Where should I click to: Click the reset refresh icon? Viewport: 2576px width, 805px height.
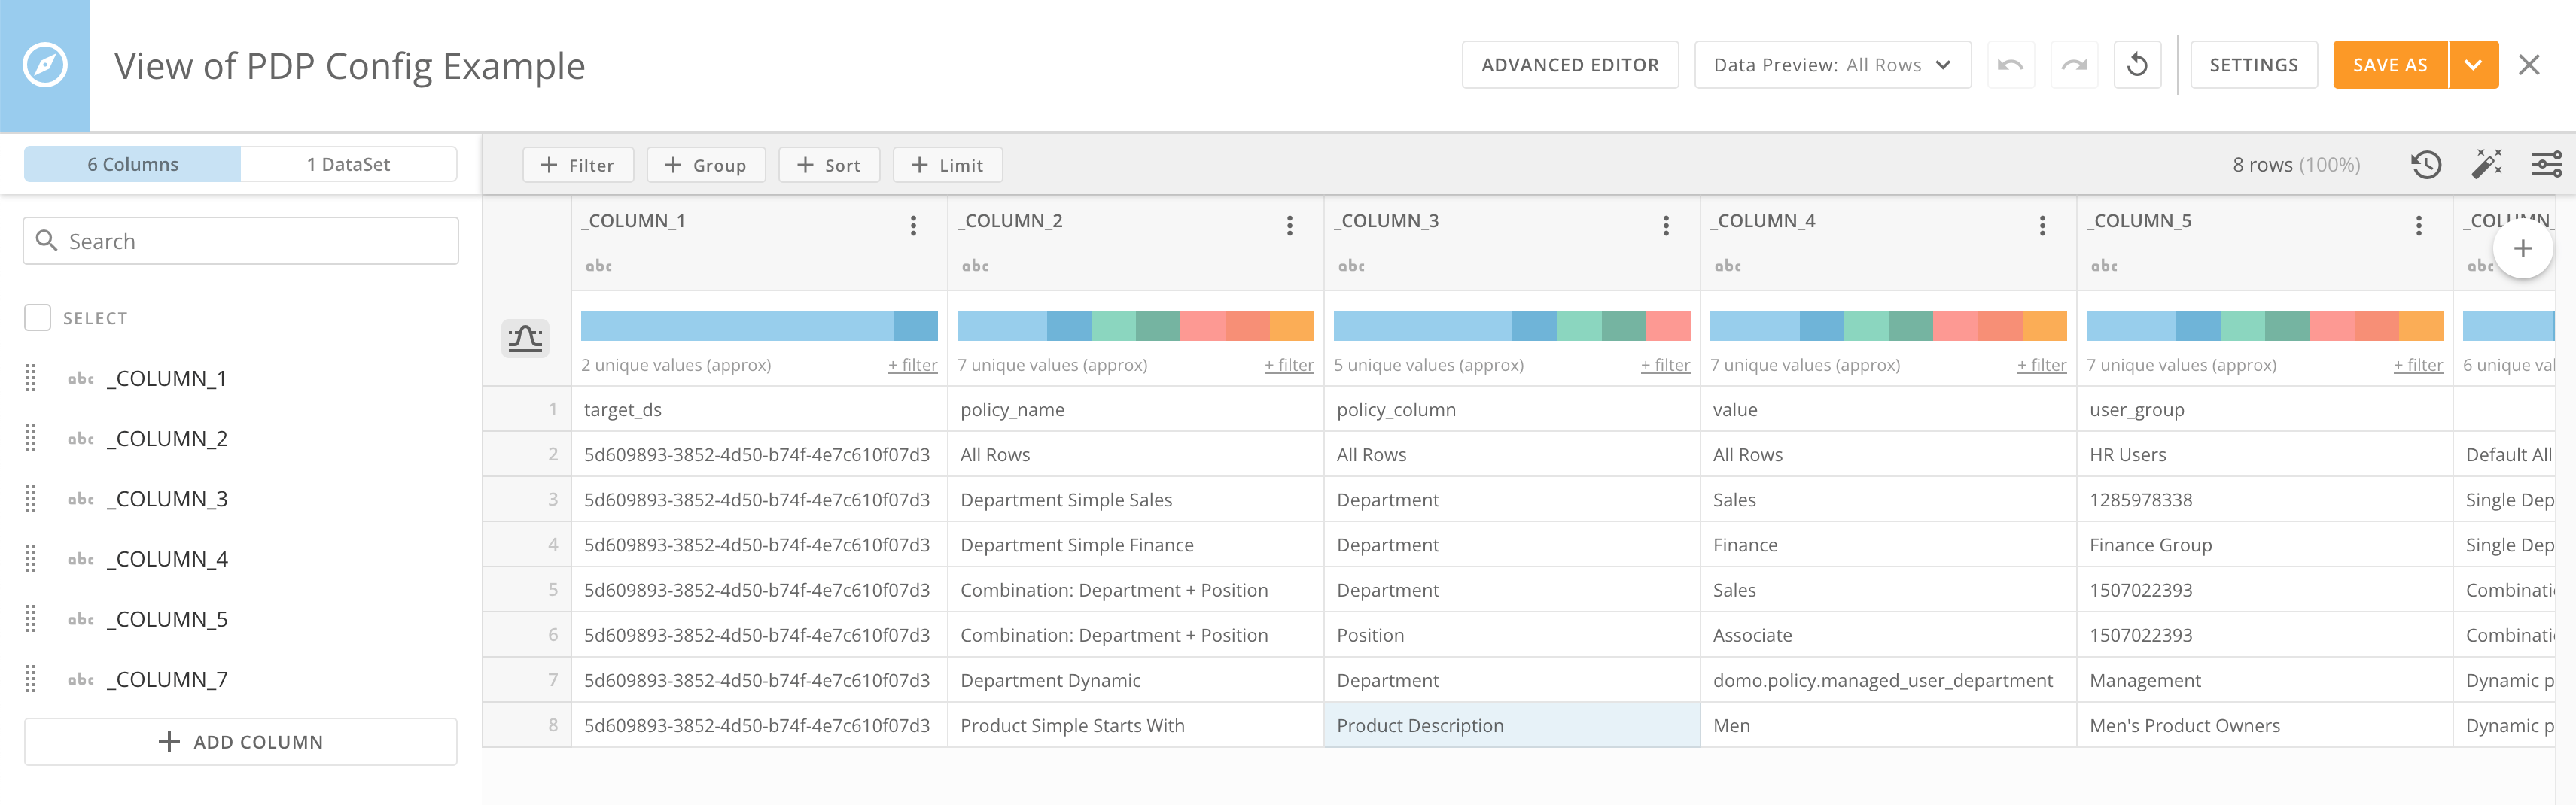tap(2137, 65)
